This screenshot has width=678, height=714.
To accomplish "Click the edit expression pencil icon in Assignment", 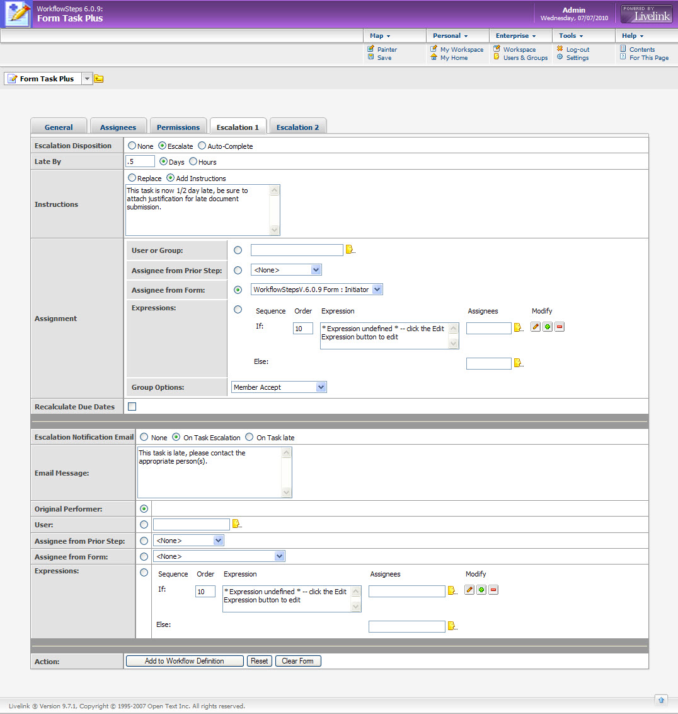I will [x=536, y=327].
